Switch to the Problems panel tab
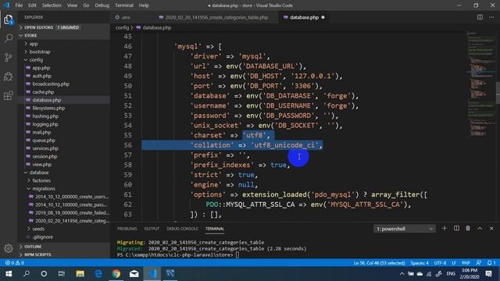 (127, 229)
